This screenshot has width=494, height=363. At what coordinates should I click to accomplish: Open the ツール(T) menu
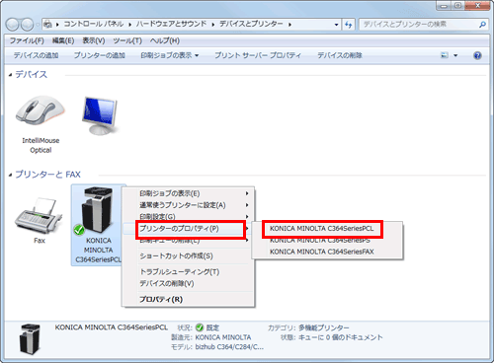(x=127, y=40)
